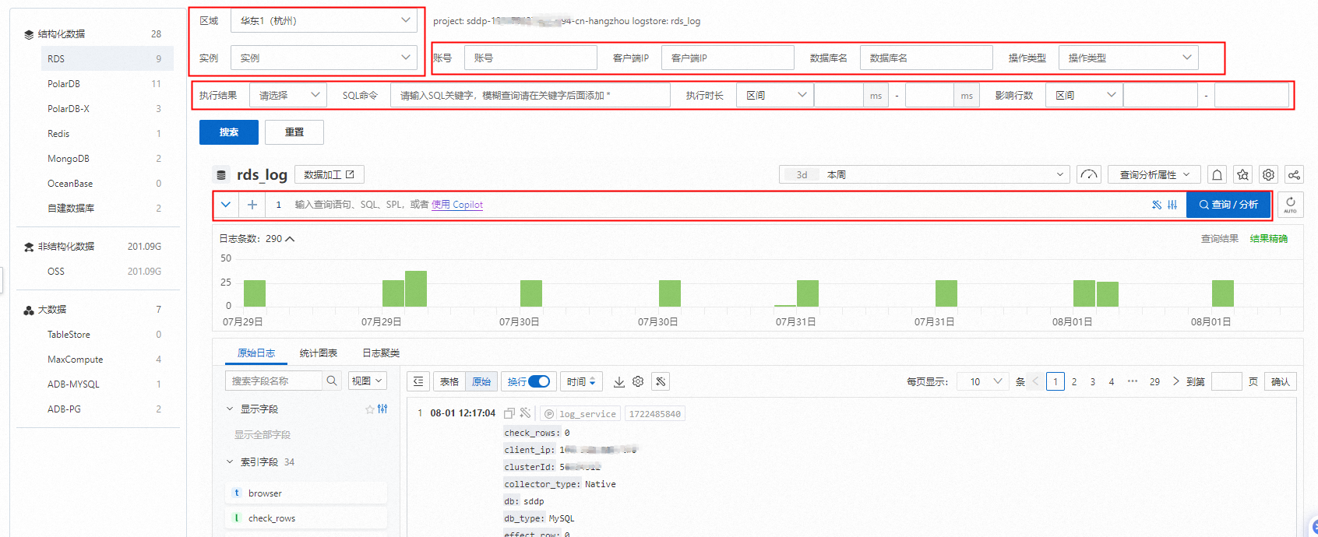1318x537 pixels.
Task: Switch to 日志聚类 tab
Action: 381,353
